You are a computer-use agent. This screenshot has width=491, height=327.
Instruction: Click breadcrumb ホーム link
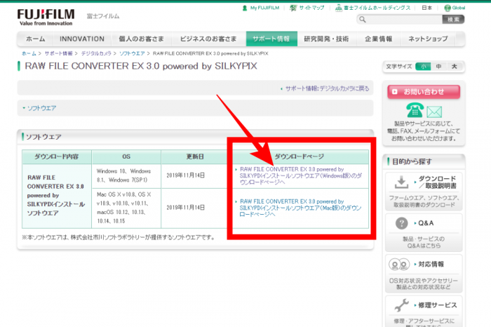tap(29, 53)
